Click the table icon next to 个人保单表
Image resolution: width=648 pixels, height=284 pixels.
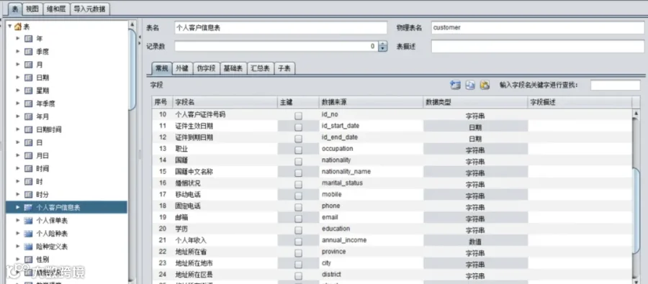pyautogui.click(x=29, y=221)
